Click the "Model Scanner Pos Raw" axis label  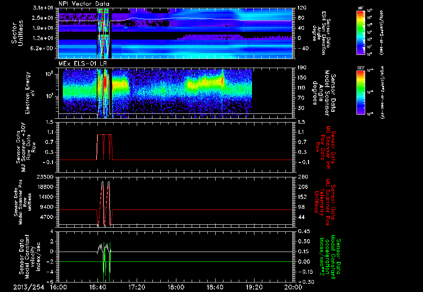[22, 202]
